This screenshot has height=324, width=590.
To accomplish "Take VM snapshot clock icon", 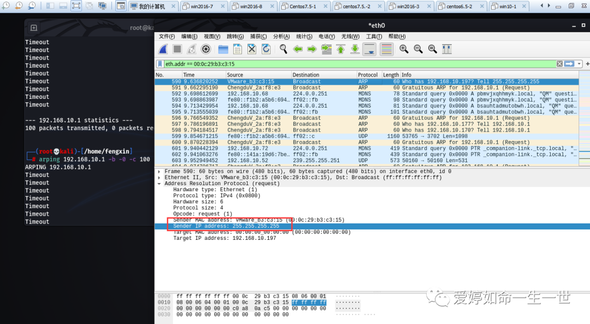I will click(6, 5).
